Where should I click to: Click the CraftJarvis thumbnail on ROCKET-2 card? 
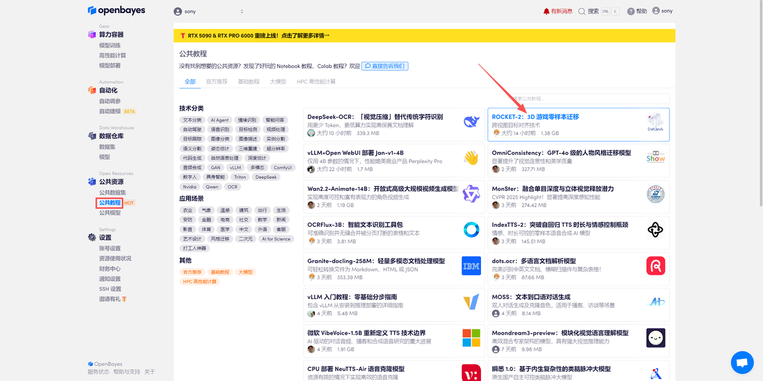656,122
